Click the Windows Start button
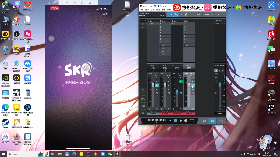This screenshot has width=280, height=157. tap(3, 154)
